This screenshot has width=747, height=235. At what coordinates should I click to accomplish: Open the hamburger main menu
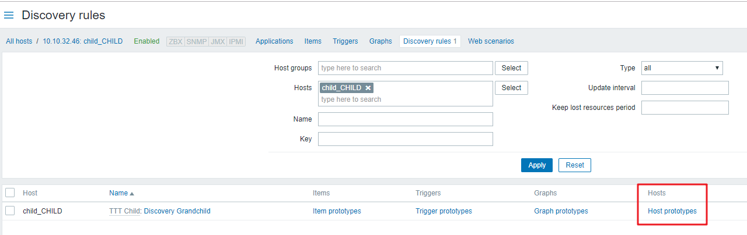click(9, 15)
